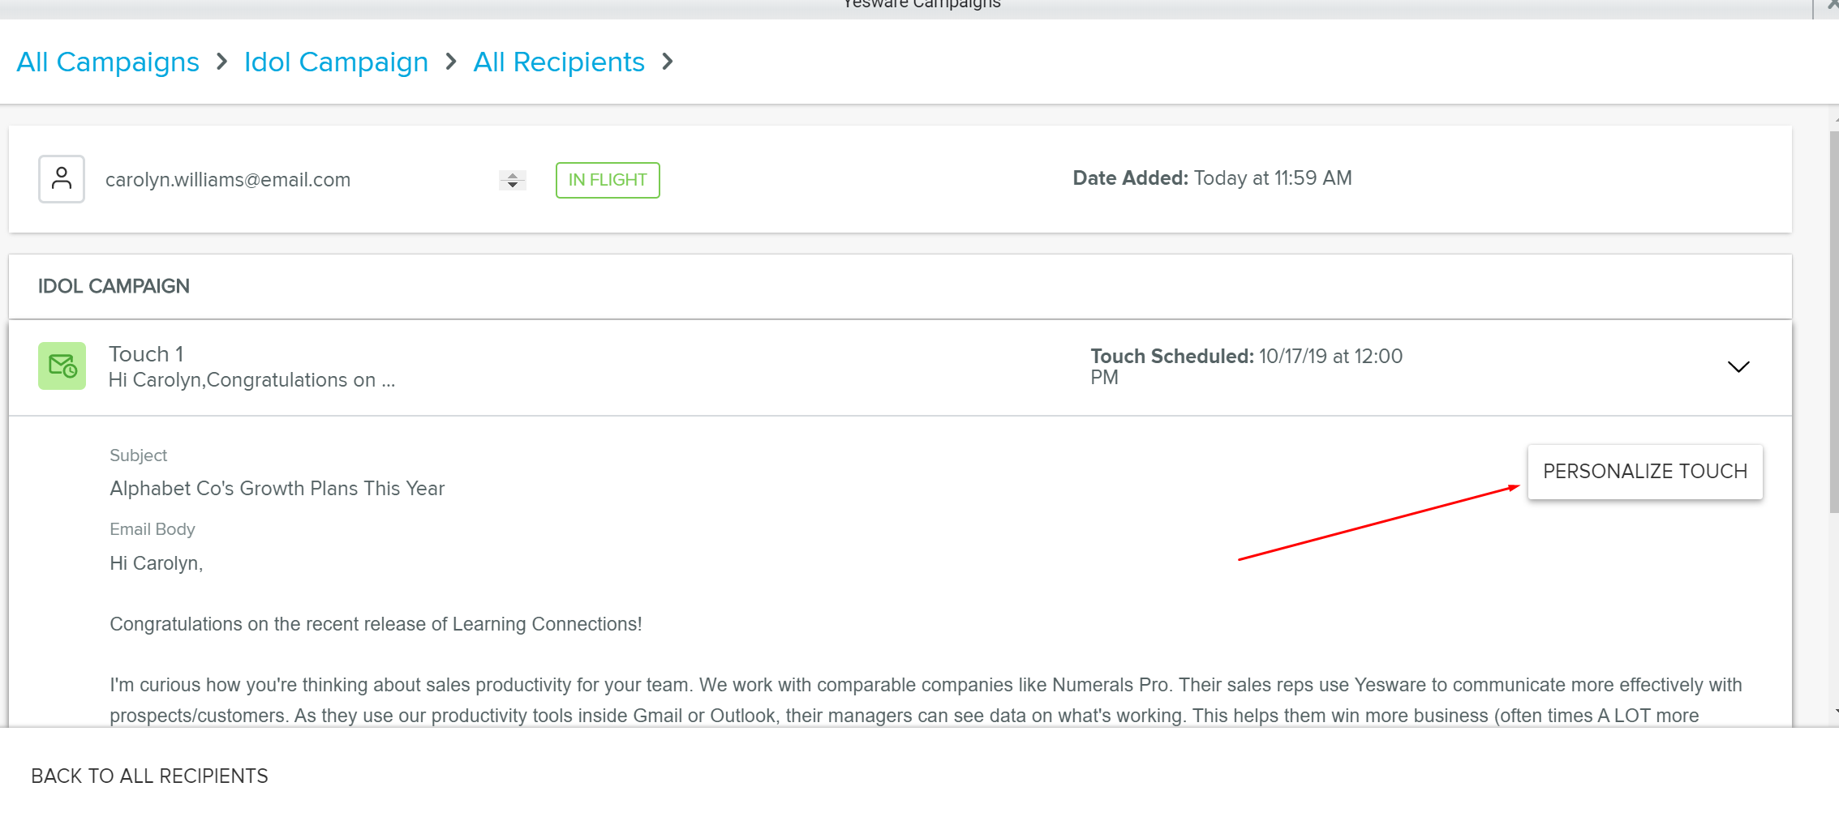1839x821 pixels.
Task: Go to All Campaigns breadcrumb
Action: pyautogui.click(x=108, y=62)
